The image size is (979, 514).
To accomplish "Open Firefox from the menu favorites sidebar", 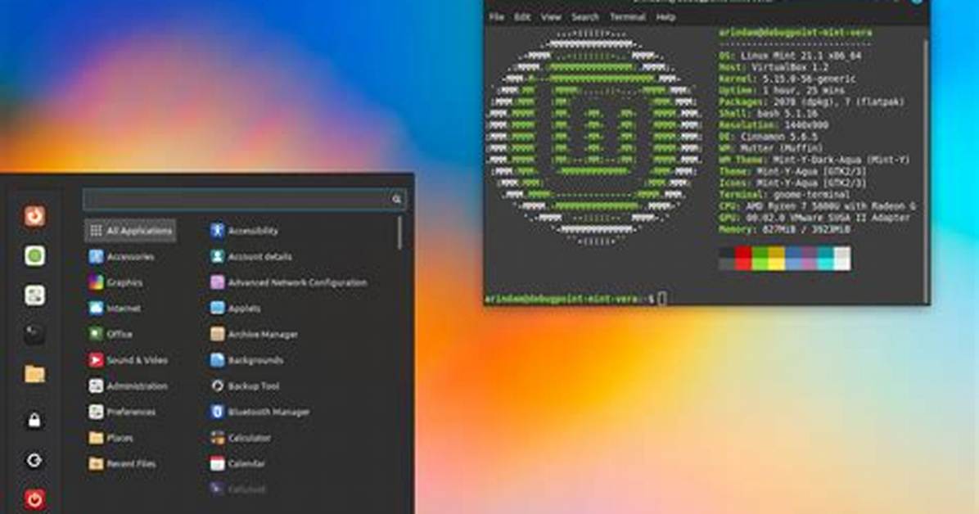I will coord(34,216).
